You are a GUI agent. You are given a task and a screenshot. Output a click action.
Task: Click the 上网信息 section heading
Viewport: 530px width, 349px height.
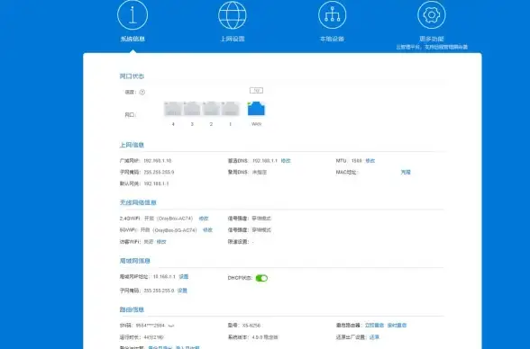[x=132, y=145]
